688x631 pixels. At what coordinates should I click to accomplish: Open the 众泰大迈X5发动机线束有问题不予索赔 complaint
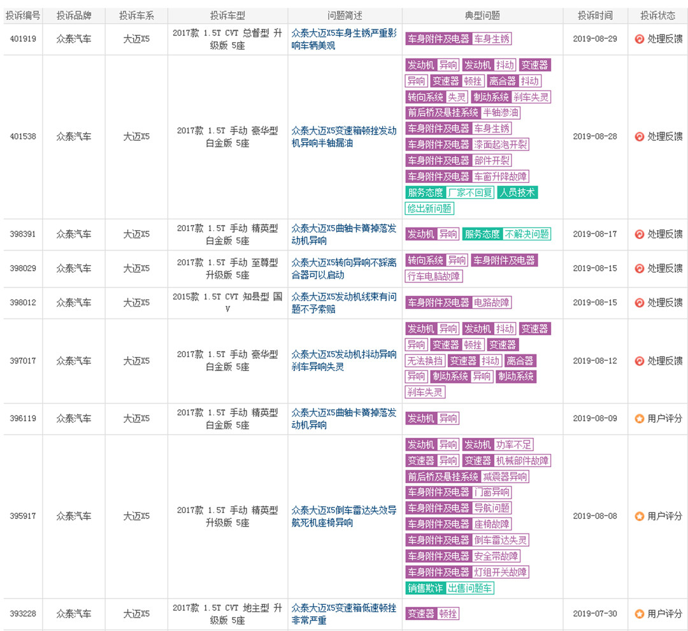[x=344, y=302]
